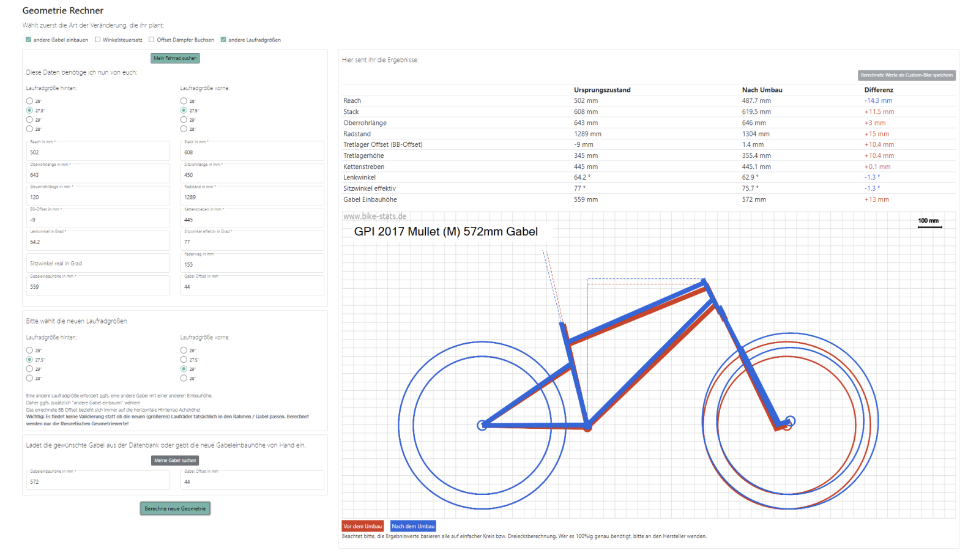Select 29" in the top 'Laufradgröße hinten' group
This screenshot has height=553, width=979.
pyautogui.click(x=29, y=120)
